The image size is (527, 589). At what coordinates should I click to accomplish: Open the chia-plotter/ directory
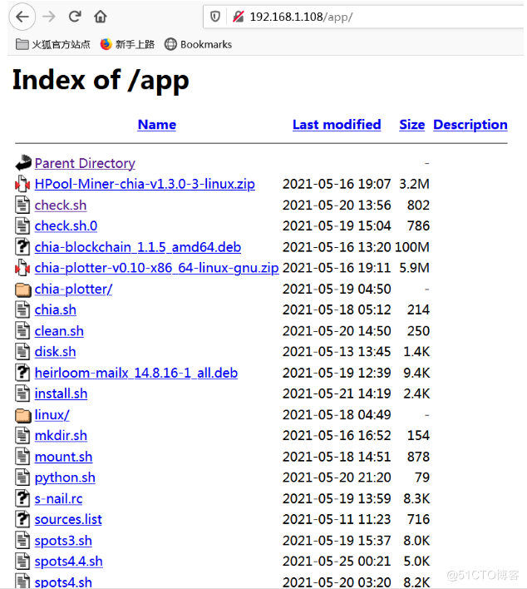point(73,290)
